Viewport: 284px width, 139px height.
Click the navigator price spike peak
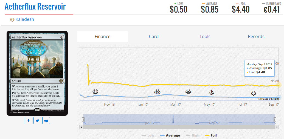click(x=173, y=115)
